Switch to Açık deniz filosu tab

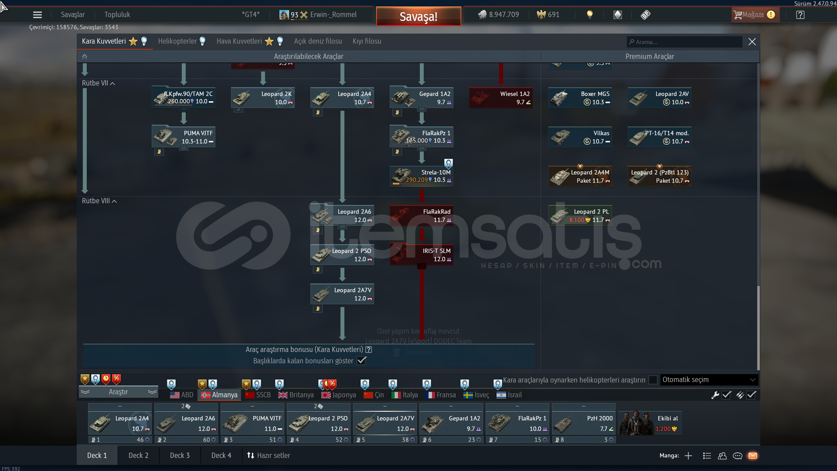click(318, 41)
